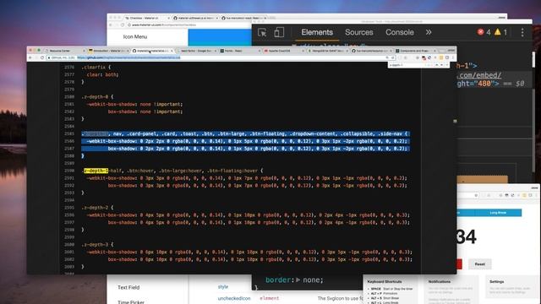Click the .z-depth-3 selector in the code
The image size is (541, 304).
click(x=95, y=244)
